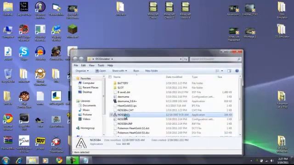Select the DS Emulator folder on desktop

click(x=282, y=31)
